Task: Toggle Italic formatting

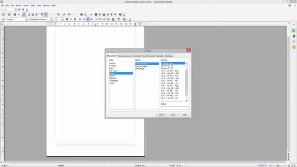Action: pos(71,19)
